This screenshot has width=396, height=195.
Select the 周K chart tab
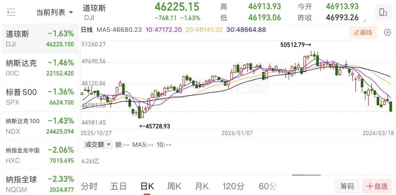[174, 186]
